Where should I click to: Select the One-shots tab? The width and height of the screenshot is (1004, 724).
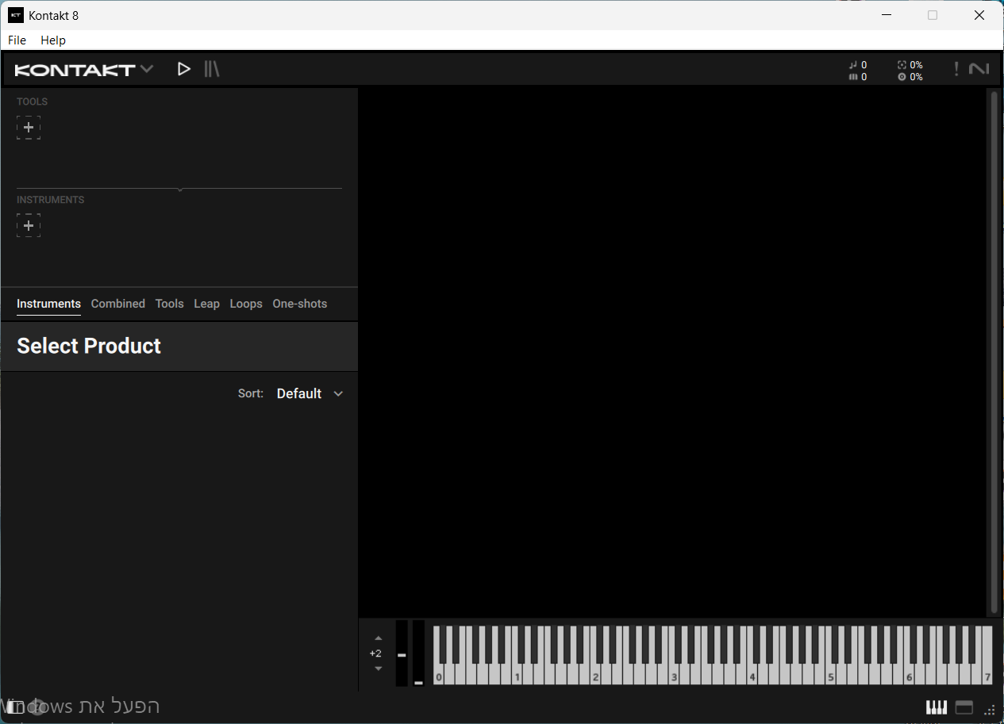pyautogui.click(x=299, y=304)
